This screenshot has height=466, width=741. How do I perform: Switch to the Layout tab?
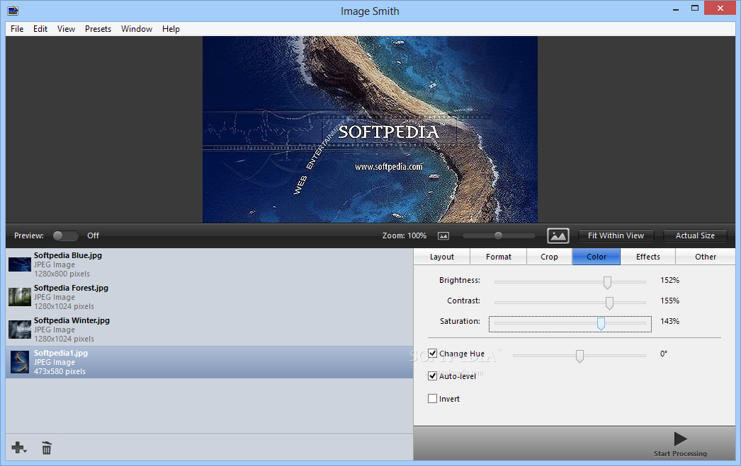click(x=442, y=257)
